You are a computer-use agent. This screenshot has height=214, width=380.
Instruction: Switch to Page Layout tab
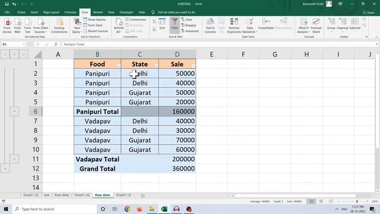[x=51, y=12]
